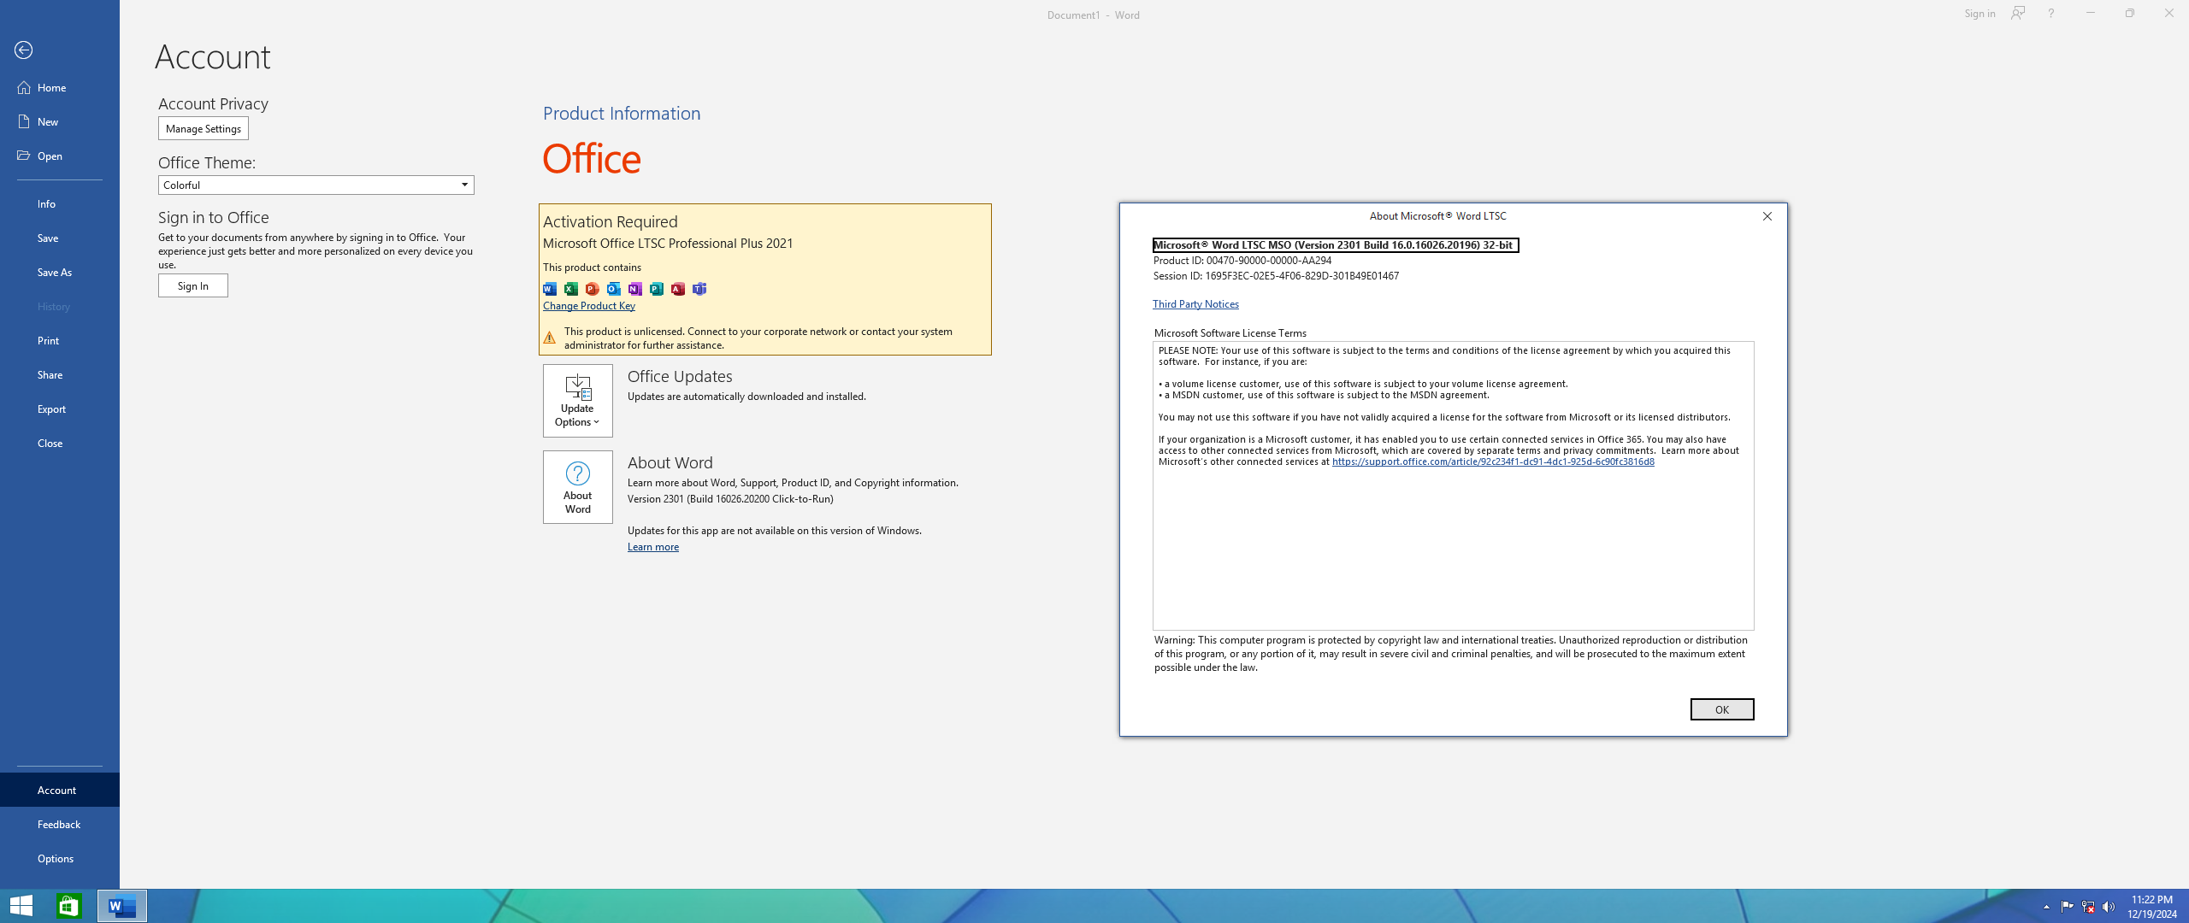
Task: Close the About Microsoft Word dialog
Action: [1767, 216]
